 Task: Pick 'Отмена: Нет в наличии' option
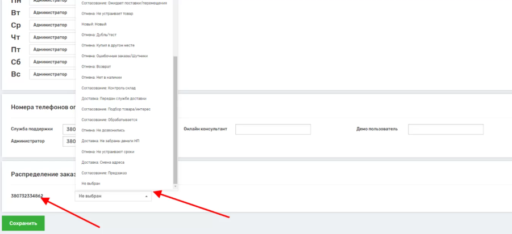tap(102, 77)
